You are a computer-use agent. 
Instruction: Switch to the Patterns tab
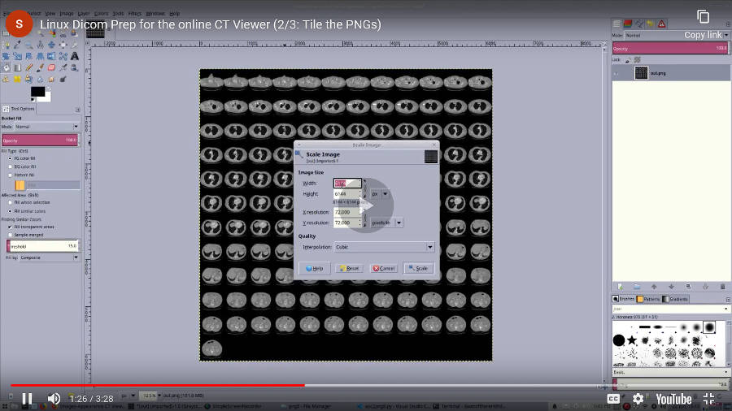coord(648,299)
